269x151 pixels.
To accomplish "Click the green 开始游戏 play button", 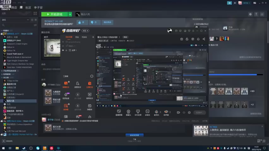I will click(x=54, y=14).
